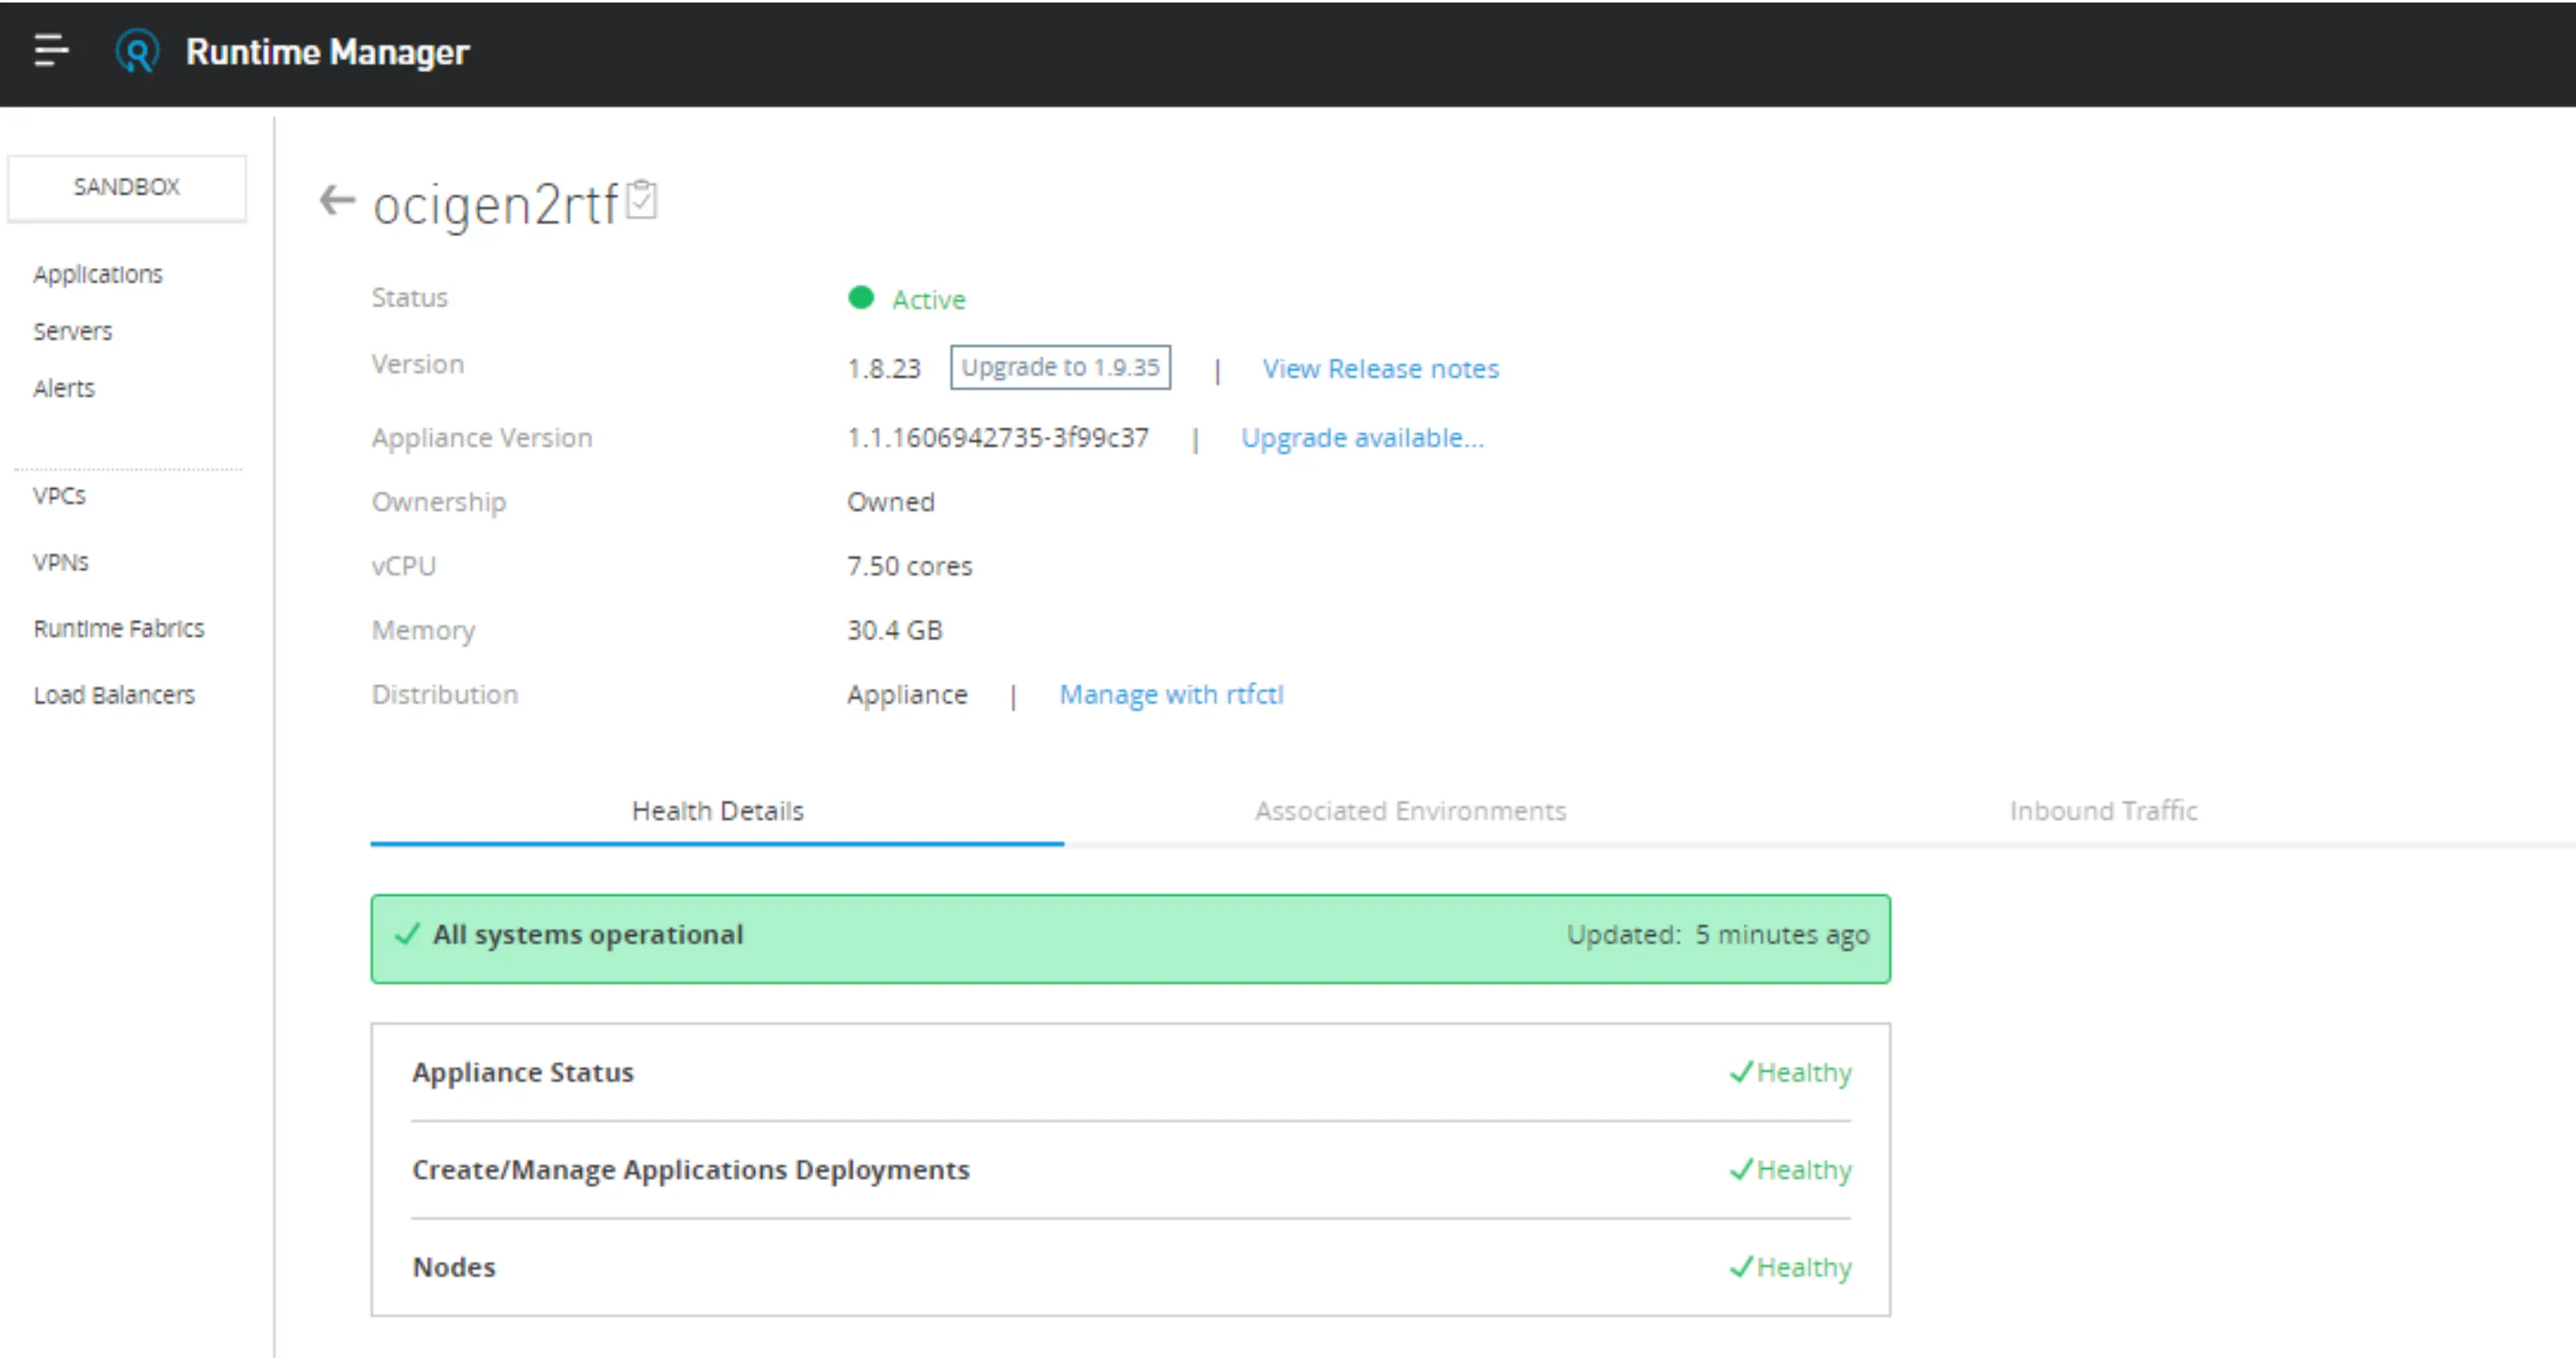Click the green Active status dot

861,297
